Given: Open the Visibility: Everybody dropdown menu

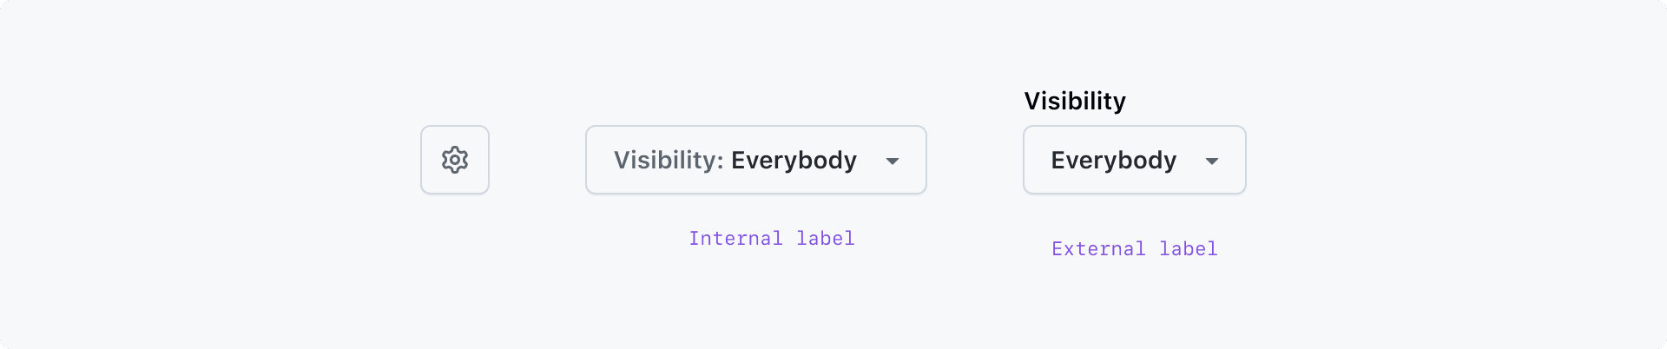Looking at the screenshot, I should coord(755,160).
